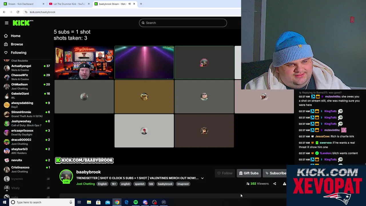Click the share stream icon
366x206 pixels.
tap(274, 184)
